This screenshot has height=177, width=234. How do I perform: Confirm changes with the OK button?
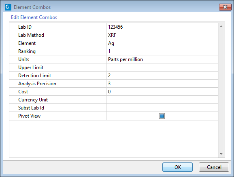point(177,167)
